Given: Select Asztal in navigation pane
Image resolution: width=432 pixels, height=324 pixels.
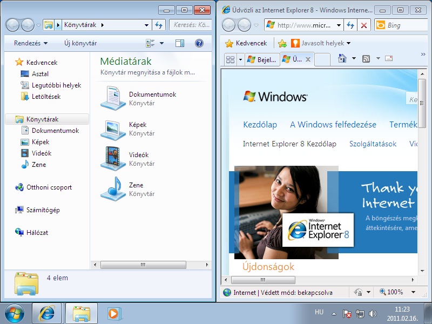Looking at the screenshot, I should coord(40,74).
